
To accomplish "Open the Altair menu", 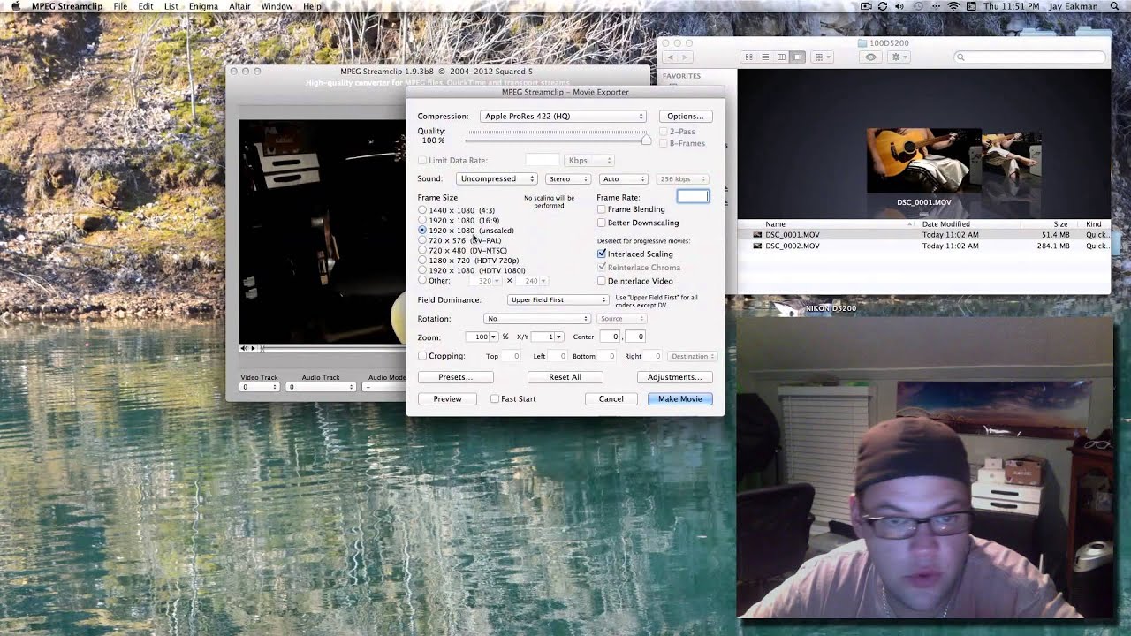I will 239,6.
